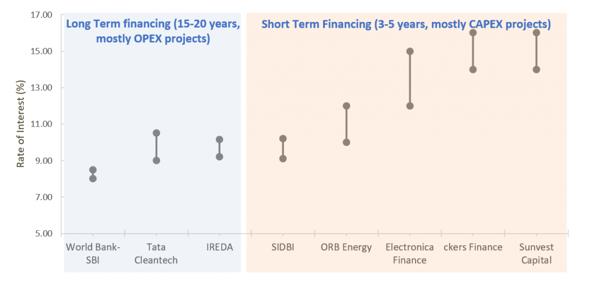592x284 pixels.
Task: Click the 5.00 y-axis tick label
Action: tap(42, 233)
